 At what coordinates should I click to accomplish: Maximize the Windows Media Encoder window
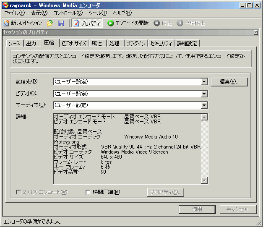click(x=250, y=5)
